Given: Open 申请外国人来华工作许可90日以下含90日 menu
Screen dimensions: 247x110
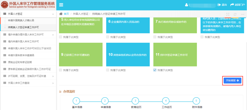Looking at the screenshot, I should click(28, 48).
